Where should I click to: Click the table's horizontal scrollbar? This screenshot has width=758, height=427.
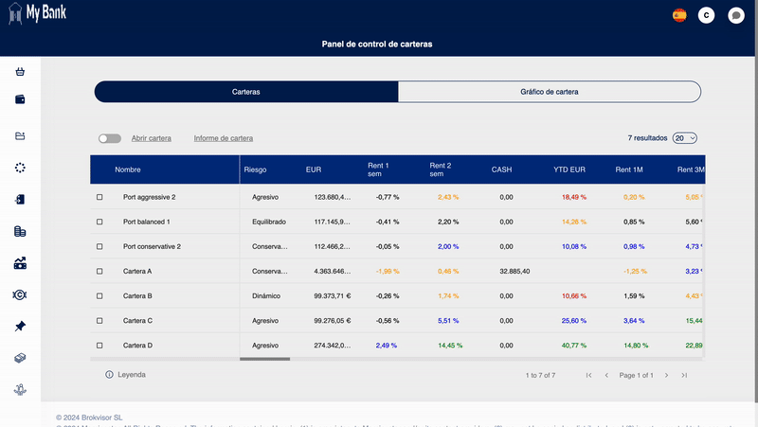[x=264, y=359]
